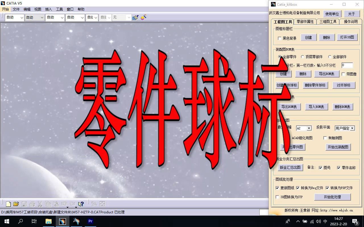Expand the Redo history dropdown arrow
This screenshot has width=364, height=227.
tap(76, 207)
